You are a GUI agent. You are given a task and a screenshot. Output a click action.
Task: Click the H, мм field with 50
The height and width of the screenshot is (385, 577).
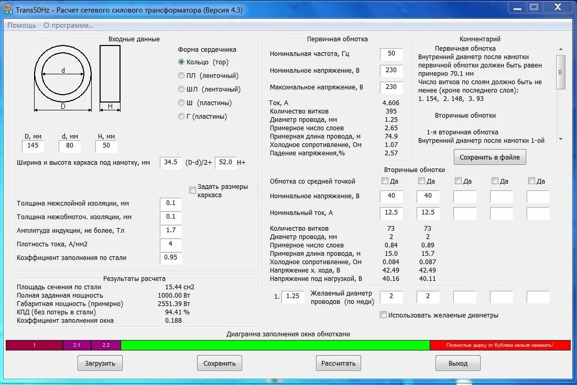tap(106, 146)
